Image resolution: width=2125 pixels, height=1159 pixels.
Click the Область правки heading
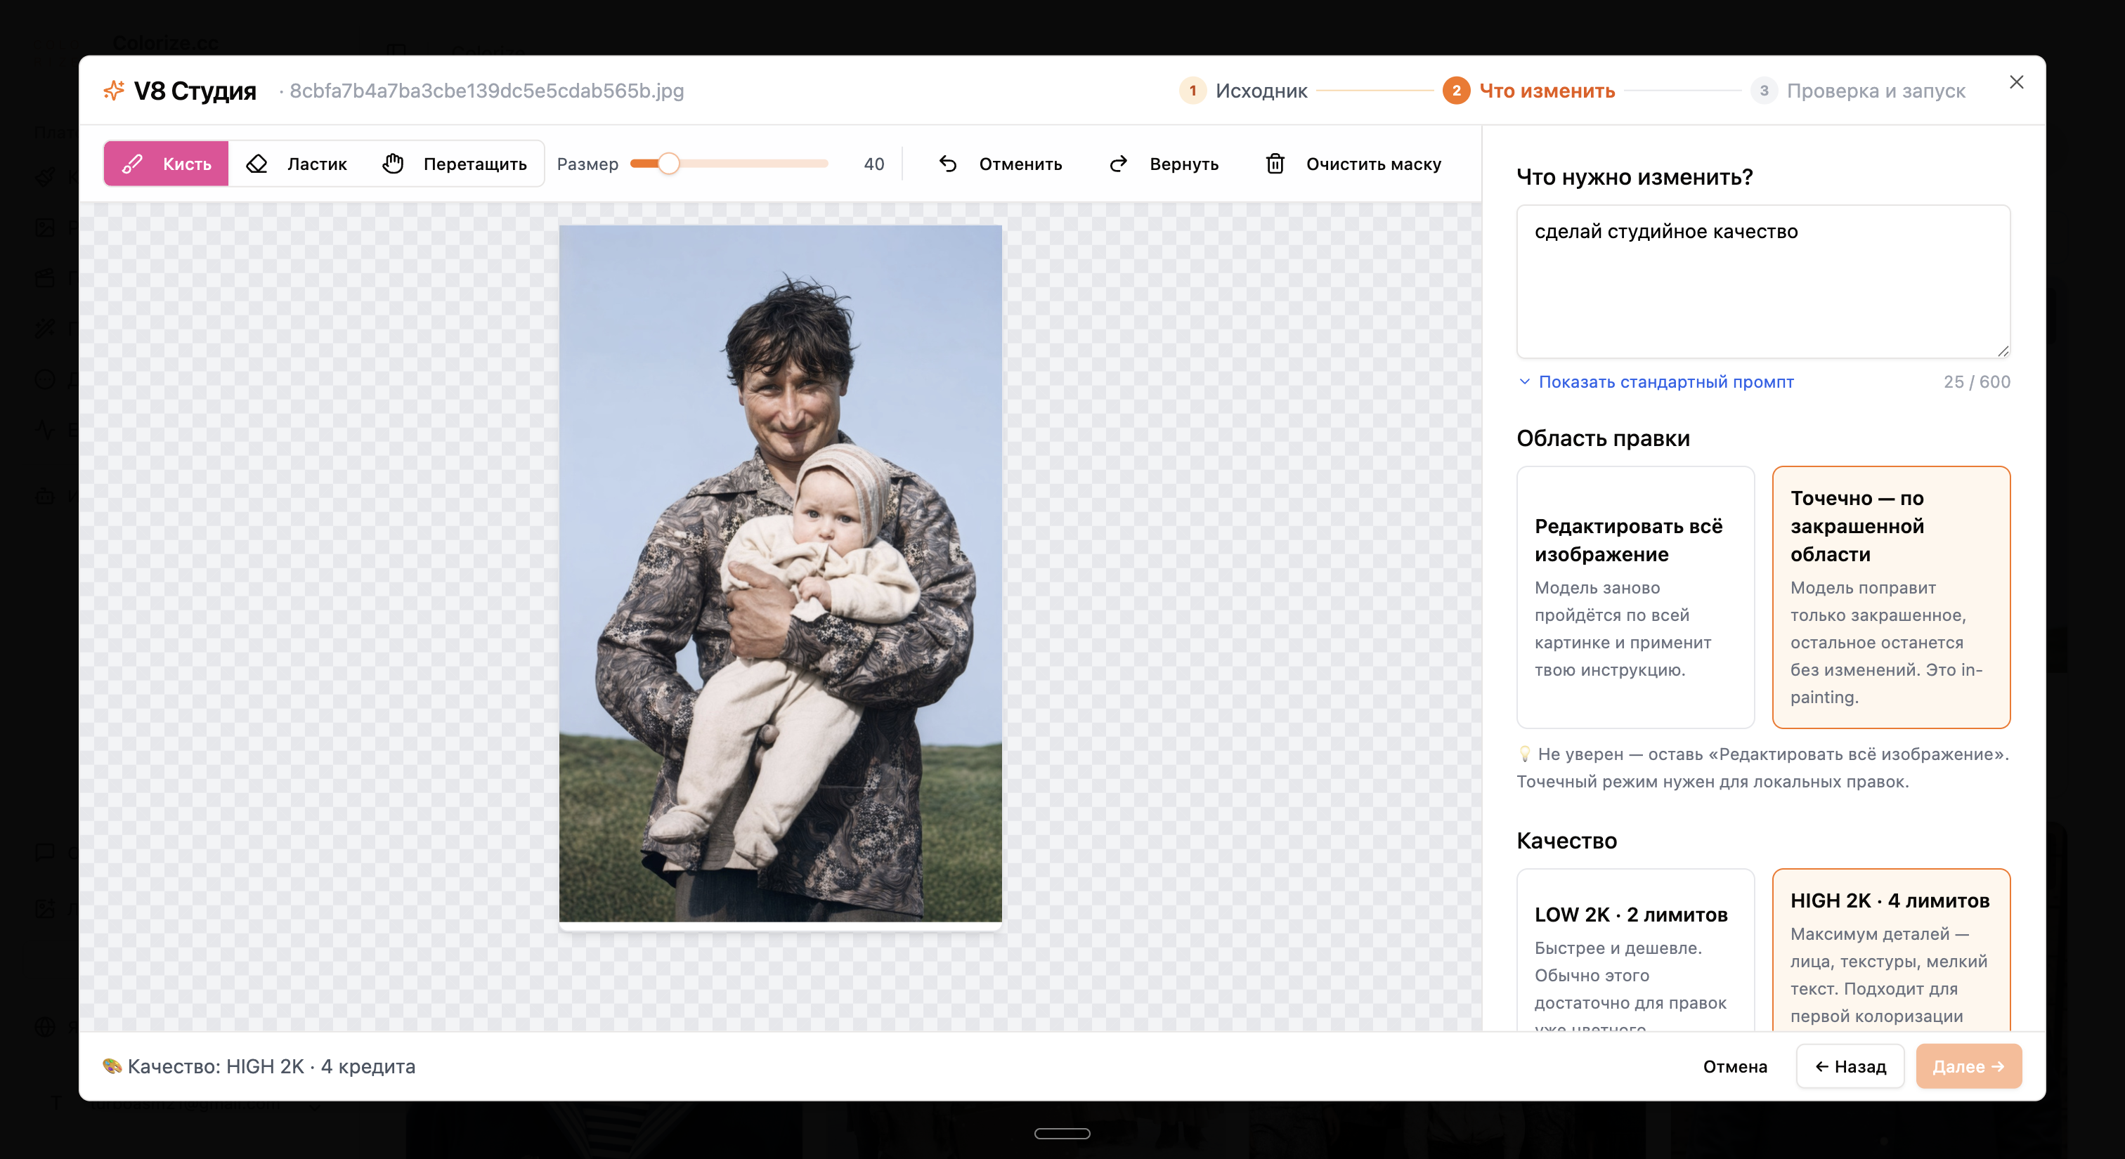[1603, 438]
